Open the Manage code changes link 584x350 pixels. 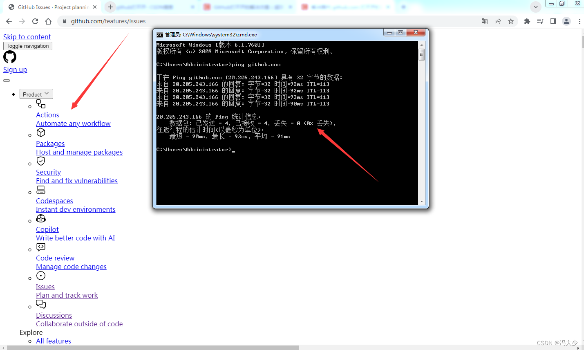point(71,267)
